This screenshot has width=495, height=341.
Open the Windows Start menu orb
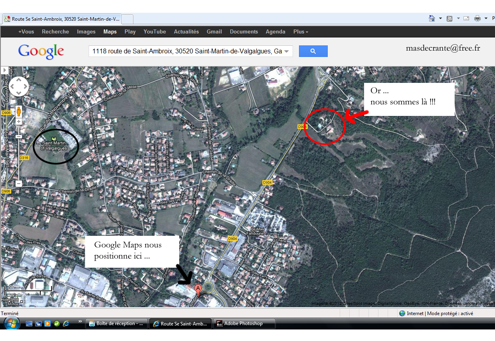point(11,323)
